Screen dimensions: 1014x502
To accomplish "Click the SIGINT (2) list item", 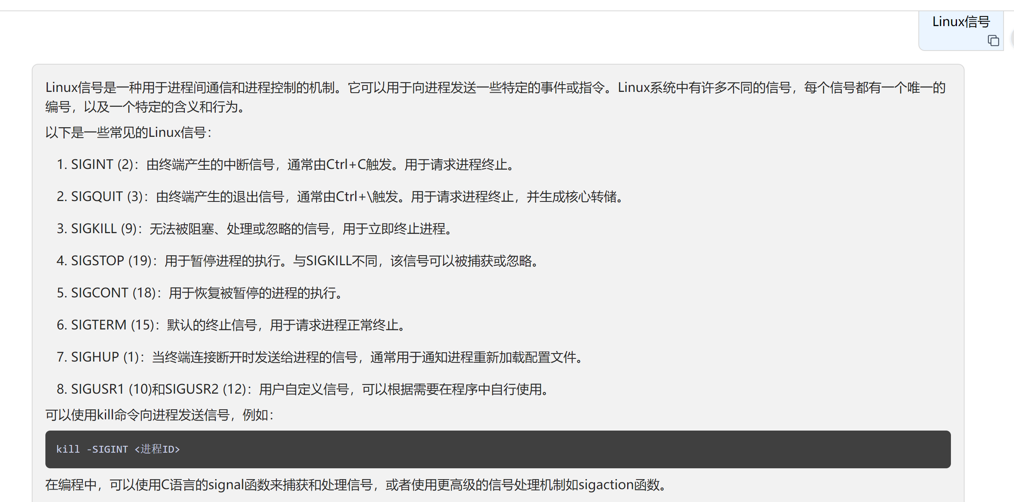I will (x=285, y=165).
